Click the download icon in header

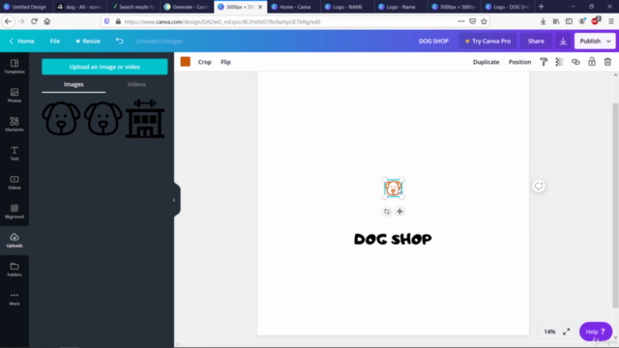pos(563,41)
